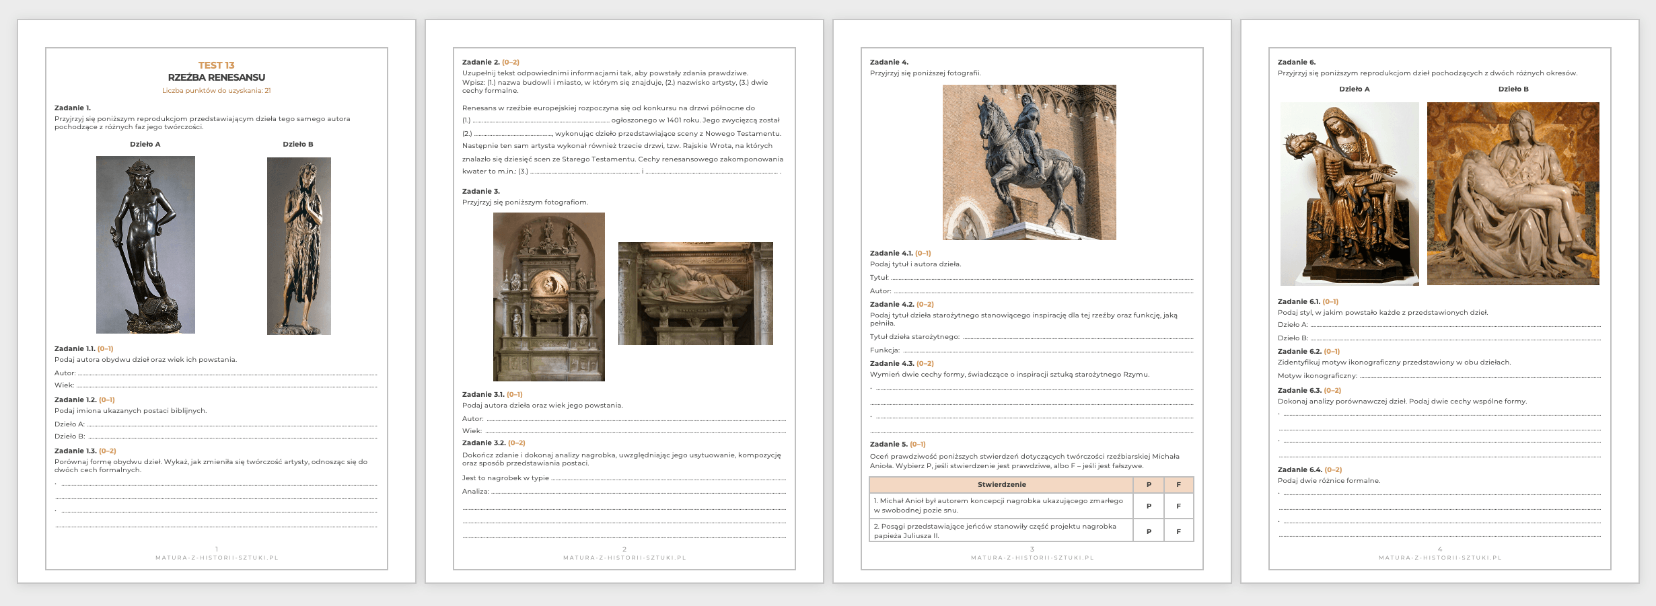Click the 'Dzieło A:' answer line in Zadanie 6.1

[x=1455, y=325]
